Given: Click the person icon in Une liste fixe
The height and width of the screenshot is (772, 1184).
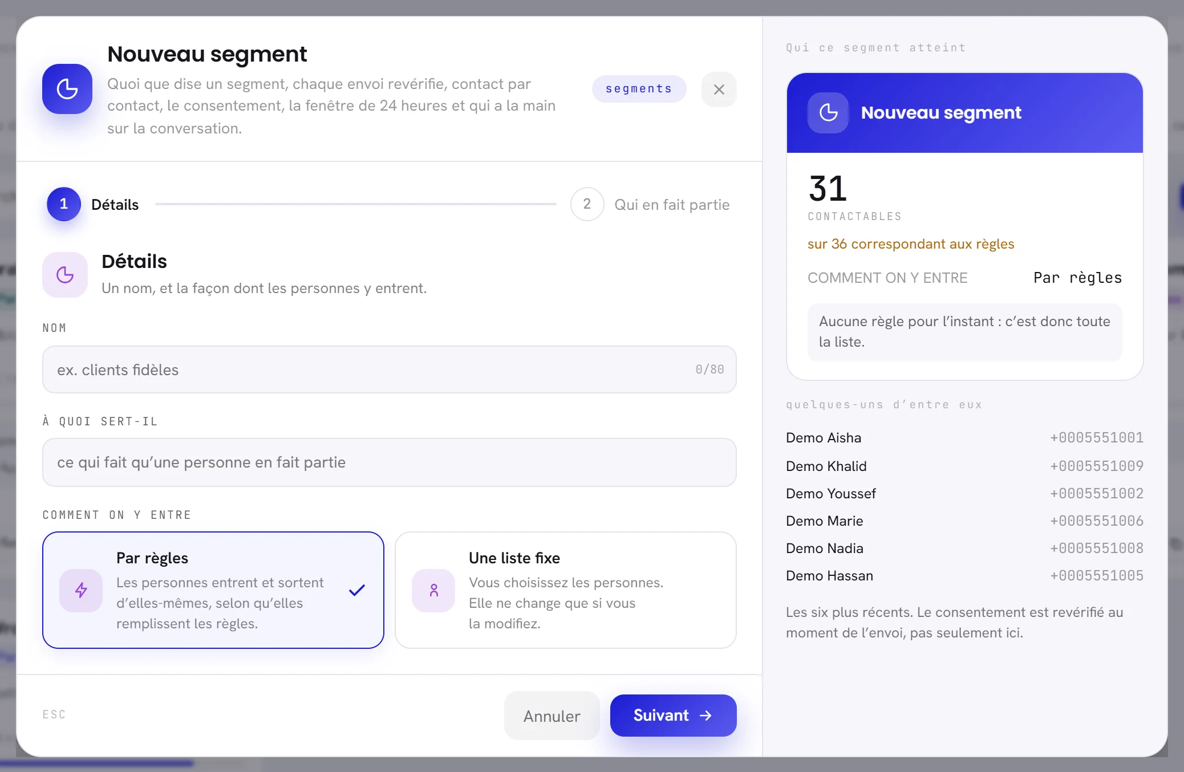Looking at the screenshot, I should click(433, 590).
